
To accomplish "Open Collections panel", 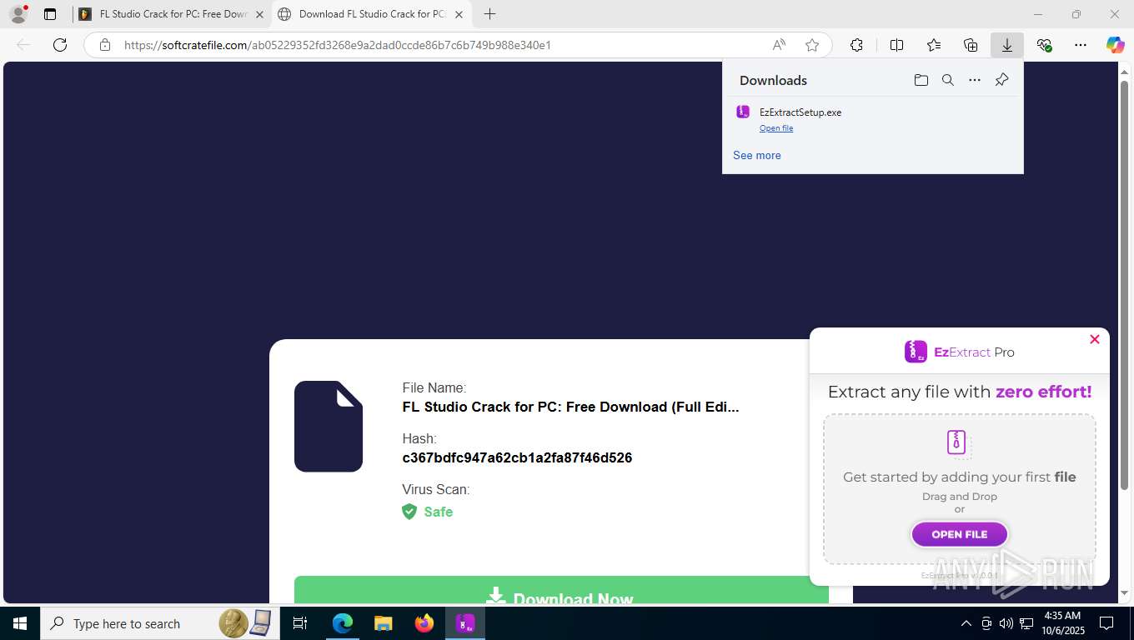I will (x=971, y=45).
